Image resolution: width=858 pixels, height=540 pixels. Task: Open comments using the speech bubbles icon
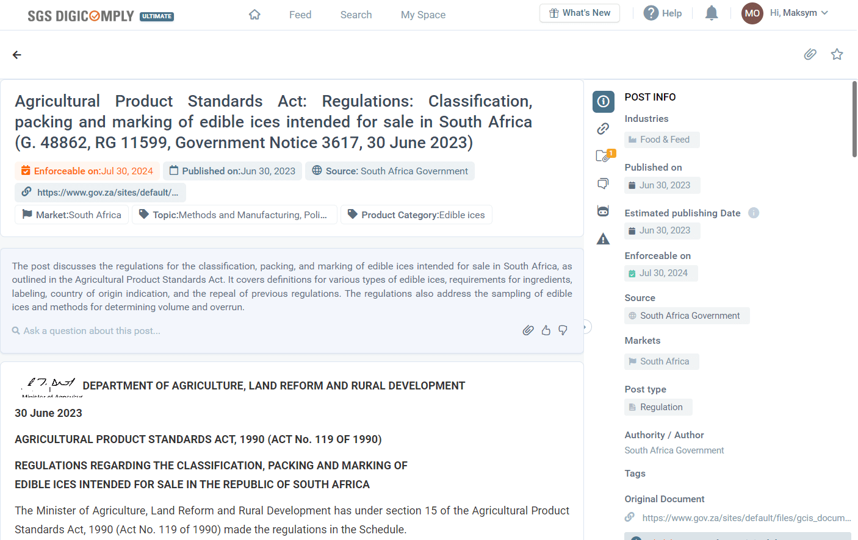[x=603, y=183]
